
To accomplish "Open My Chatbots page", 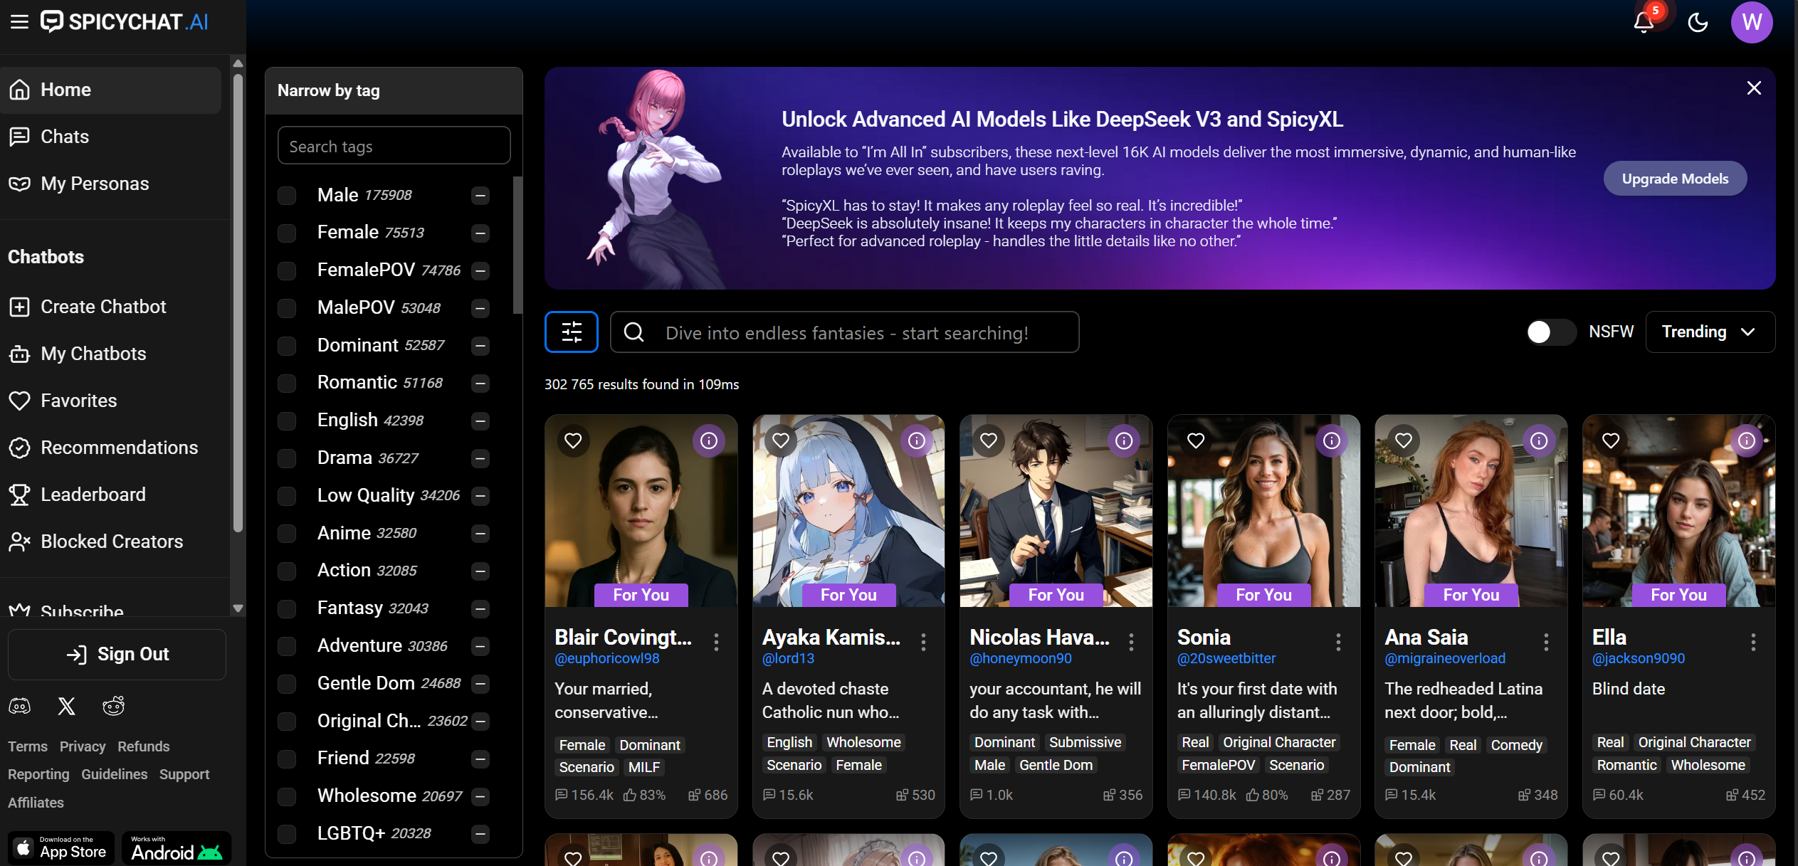I will pyautogui.click(x=111, y=354).
